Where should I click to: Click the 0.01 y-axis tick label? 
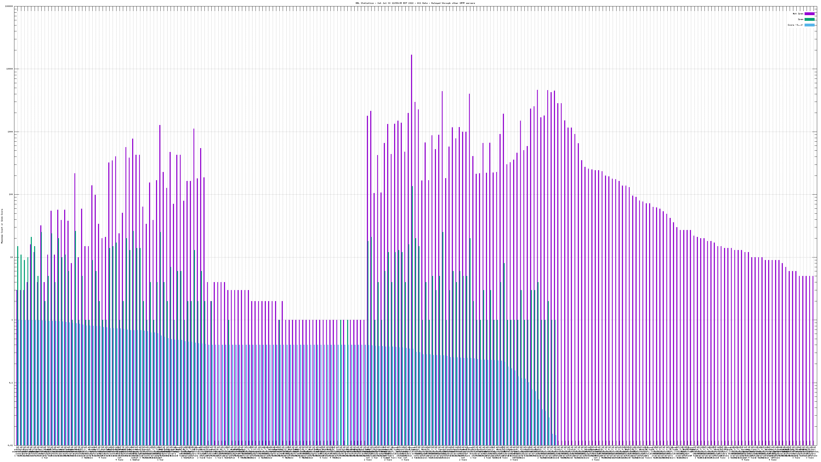click(11, 445)
